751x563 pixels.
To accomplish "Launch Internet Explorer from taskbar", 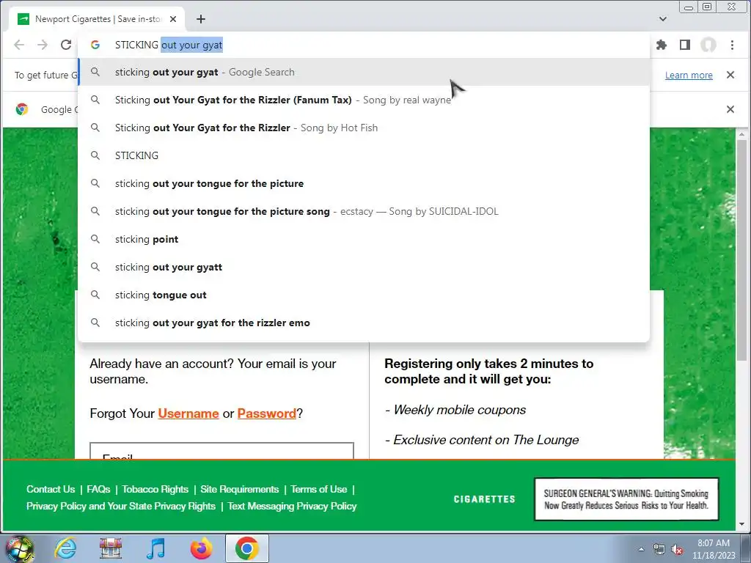I will [65, 548].
